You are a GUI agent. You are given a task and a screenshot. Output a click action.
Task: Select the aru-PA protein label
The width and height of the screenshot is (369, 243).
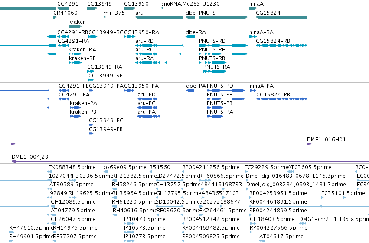pyautogui.click(x=147, y=112)
